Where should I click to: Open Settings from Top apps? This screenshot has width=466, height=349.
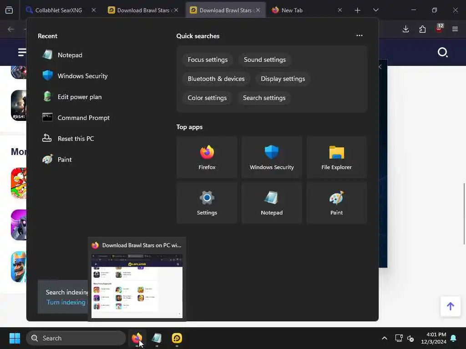[x=207, y=203]
